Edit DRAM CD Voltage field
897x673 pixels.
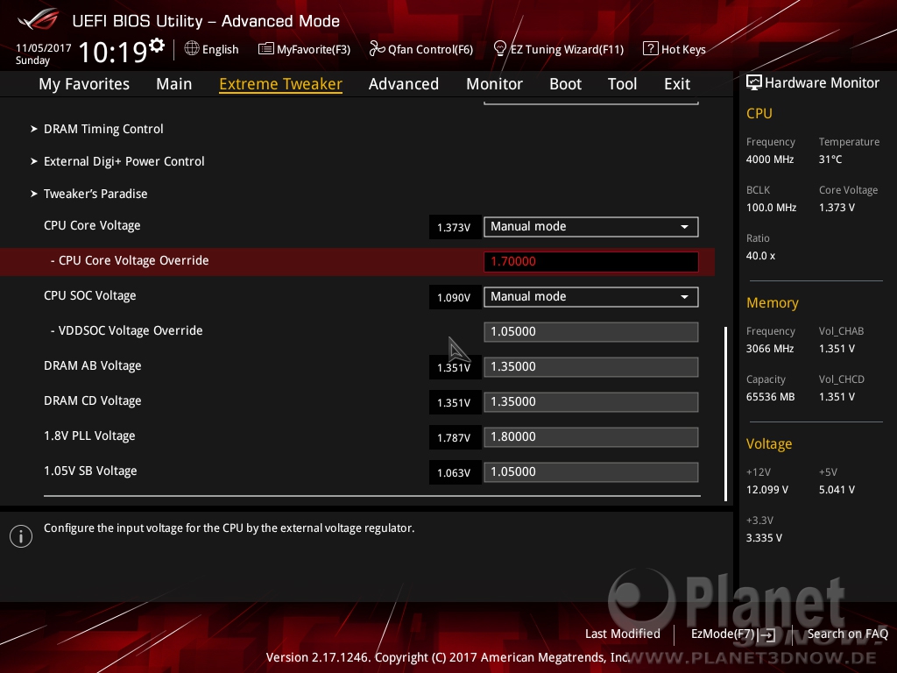(x=591, y=401)
